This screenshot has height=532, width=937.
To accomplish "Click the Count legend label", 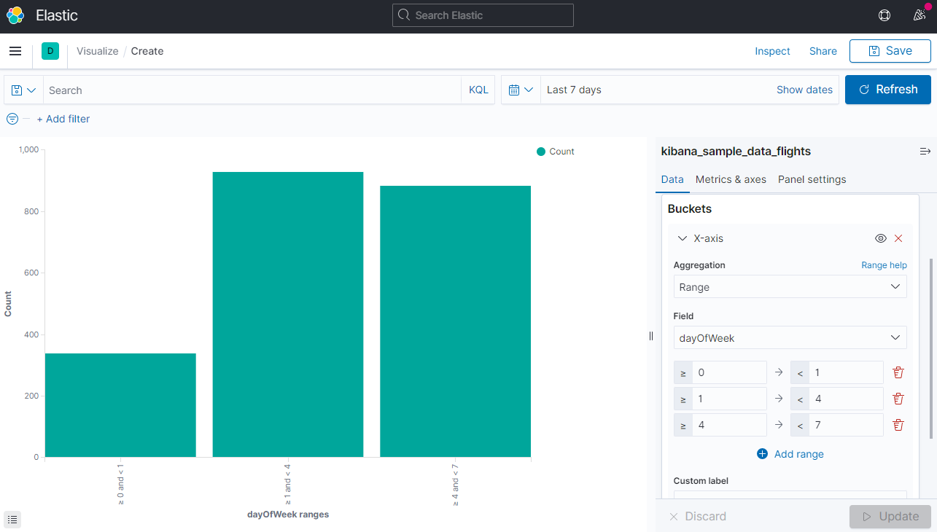I will pos(561,152).
